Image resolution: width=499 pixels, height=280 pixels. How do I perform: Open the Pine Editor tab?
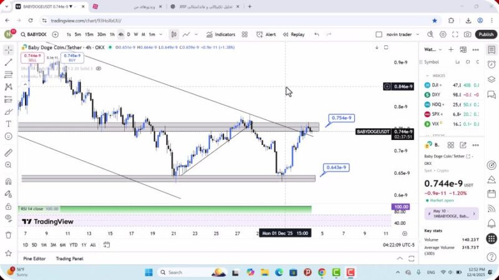[x=34, y=258]
